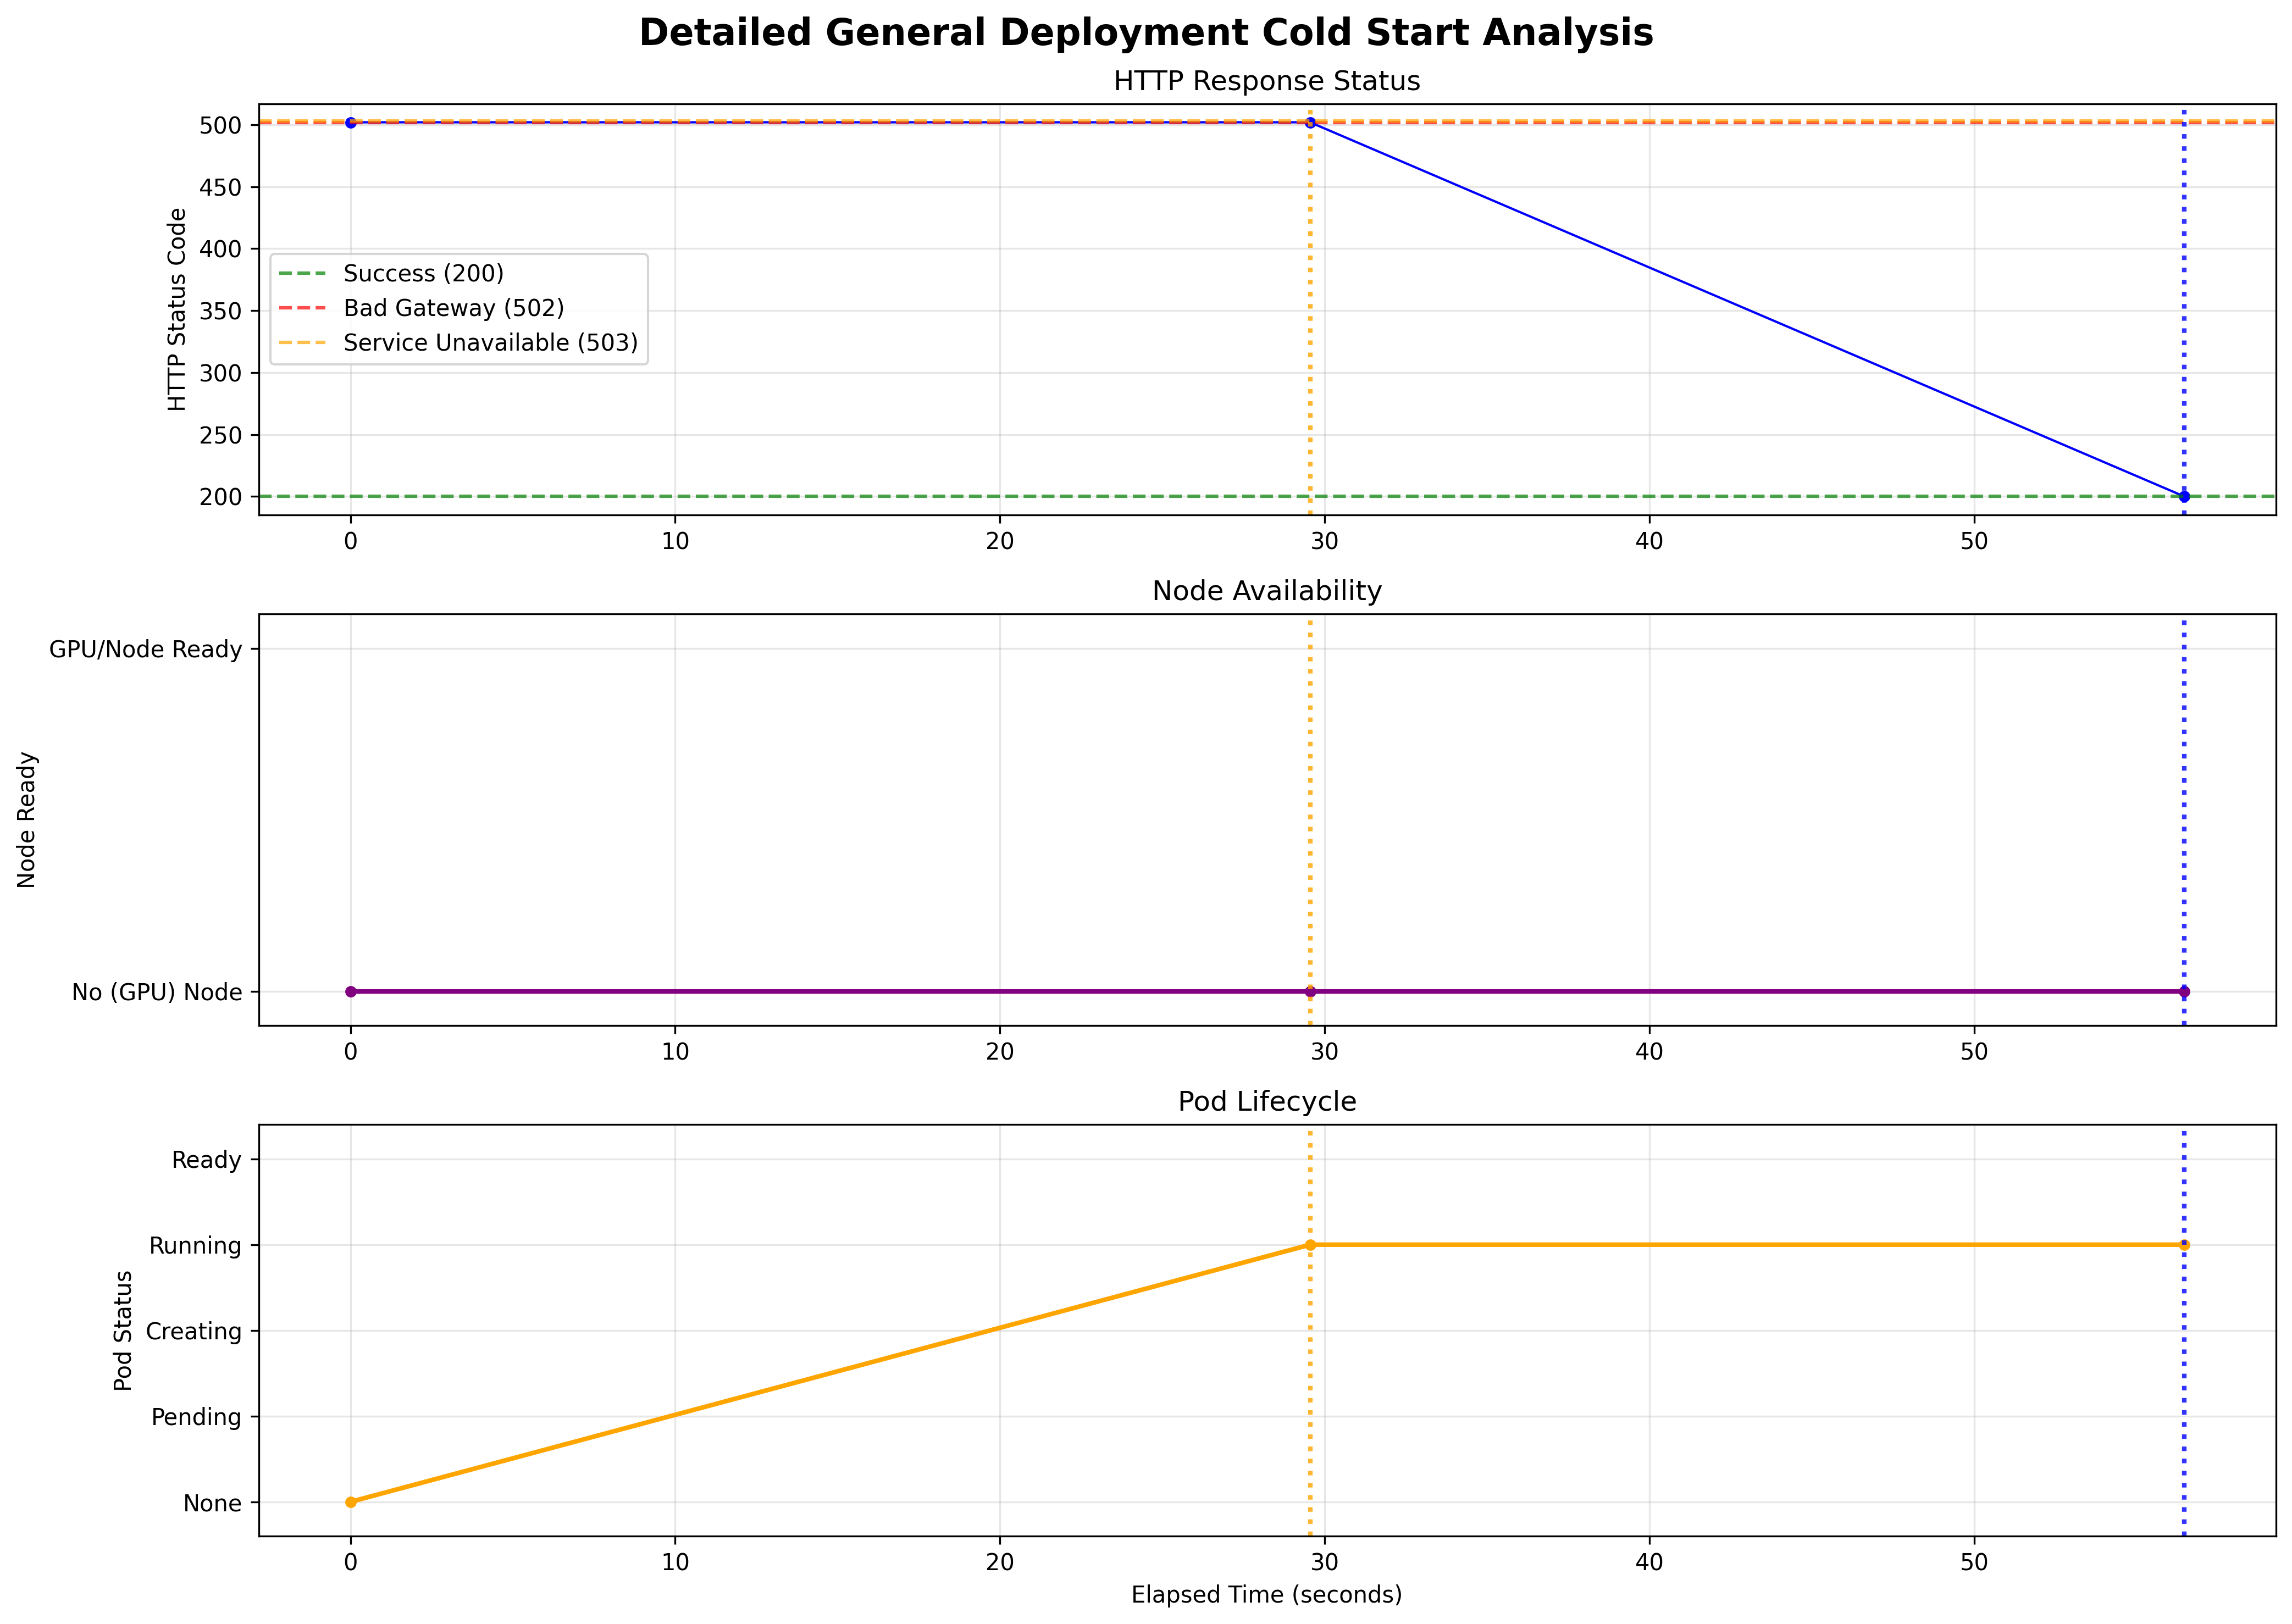Click the blue 503 marker near 30 seconds

coord(1310,122)
